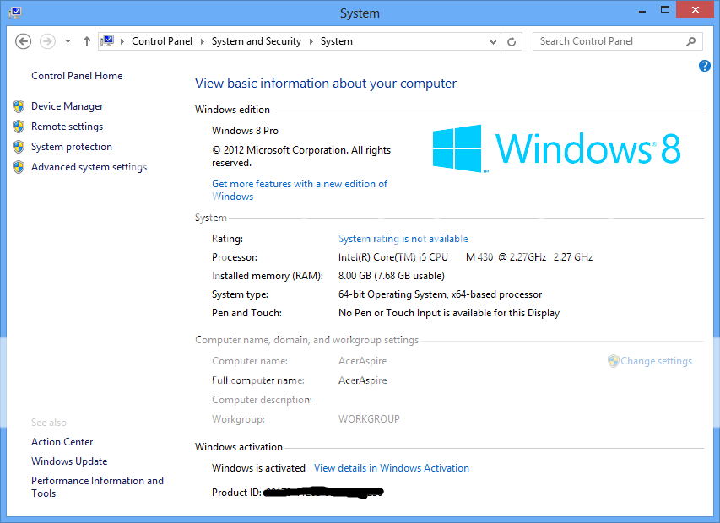Minimize the System window
Image resolution: width=720 pixels, height=523 pixels.
tap(642, 11)
